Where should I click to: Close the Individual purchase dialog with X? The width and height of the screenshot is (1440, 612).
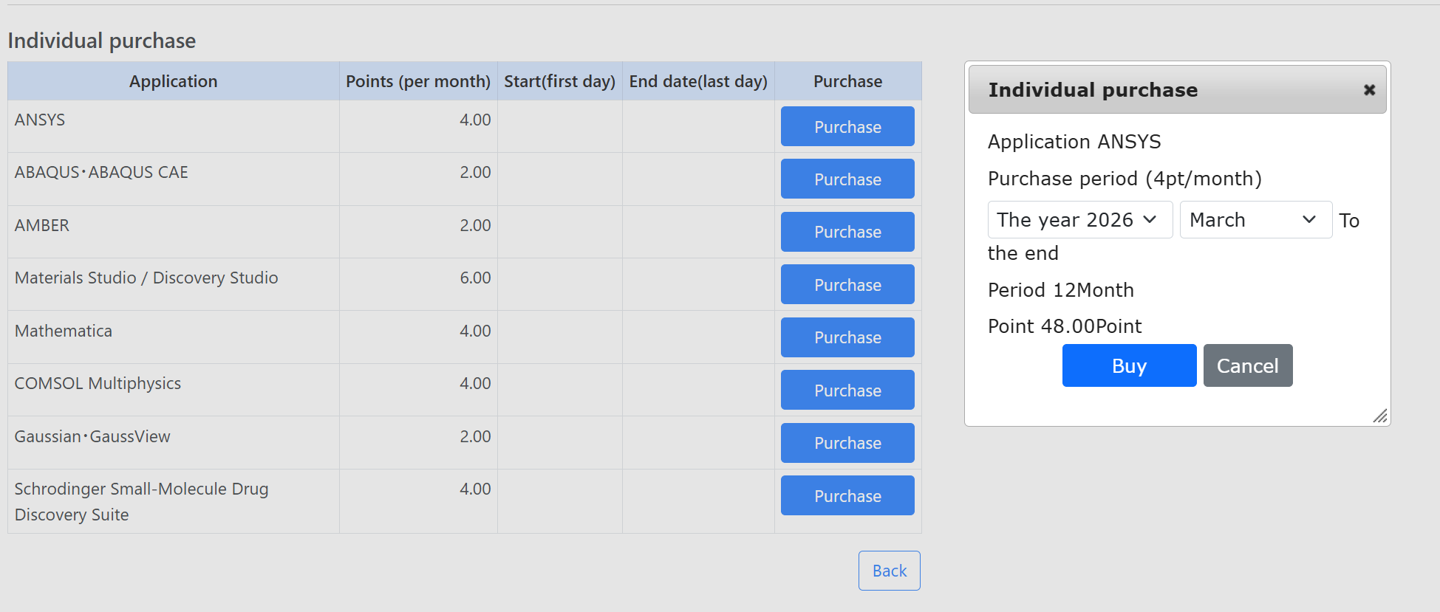[1369, 90]
